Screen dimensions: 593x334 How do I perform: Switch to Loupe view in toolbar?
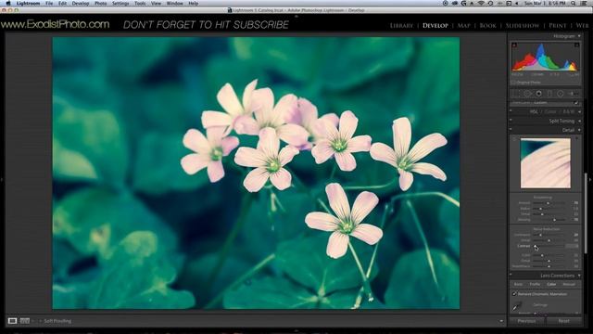coord(12,321)
